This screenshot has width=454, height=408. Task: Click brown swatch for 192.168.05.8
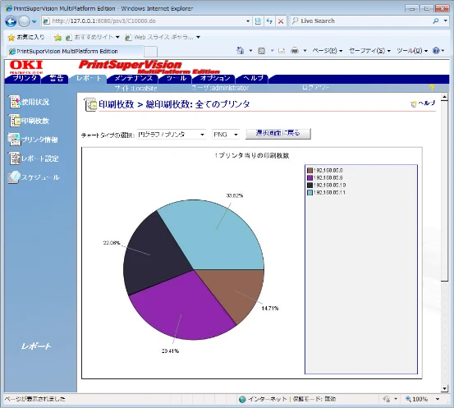[x=310, y=171]
